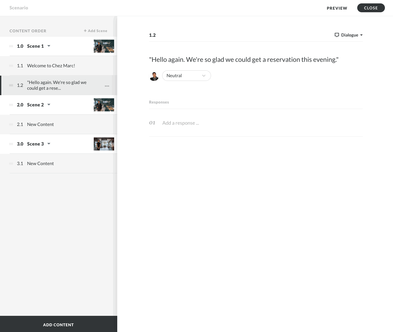
Task: Click drag handle for item 2.1
Action: (11, 124)
